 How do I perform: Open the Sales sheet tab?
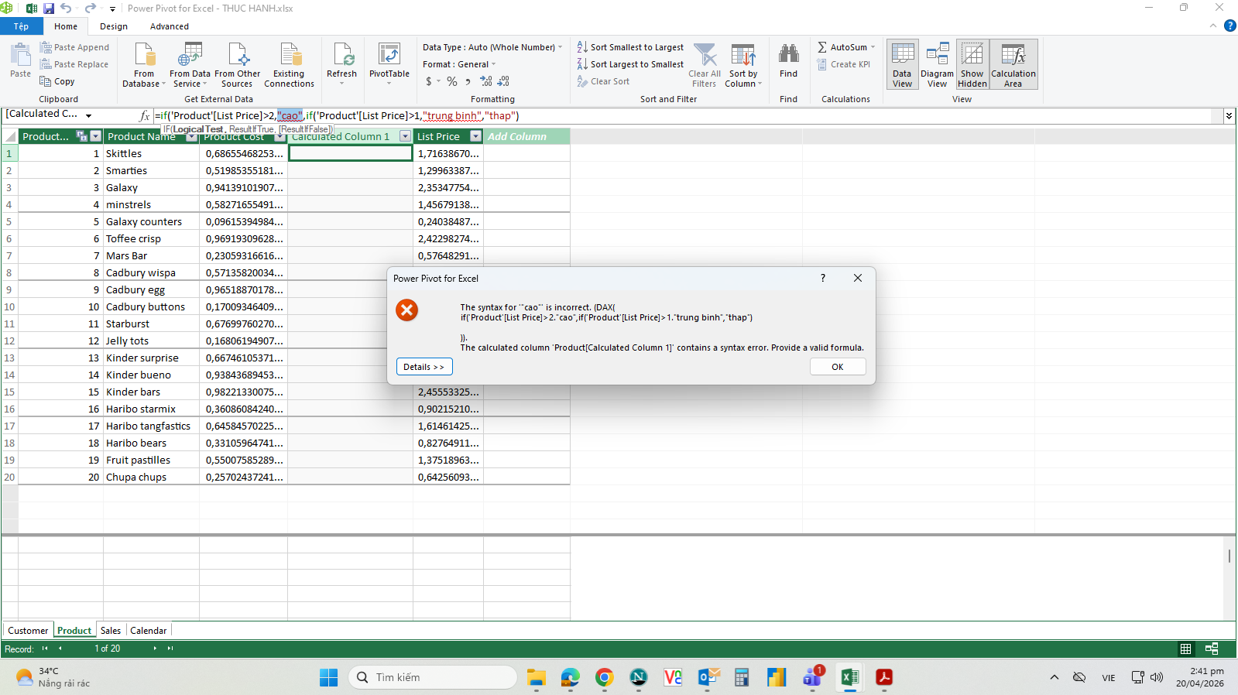[x=111, y=631]
